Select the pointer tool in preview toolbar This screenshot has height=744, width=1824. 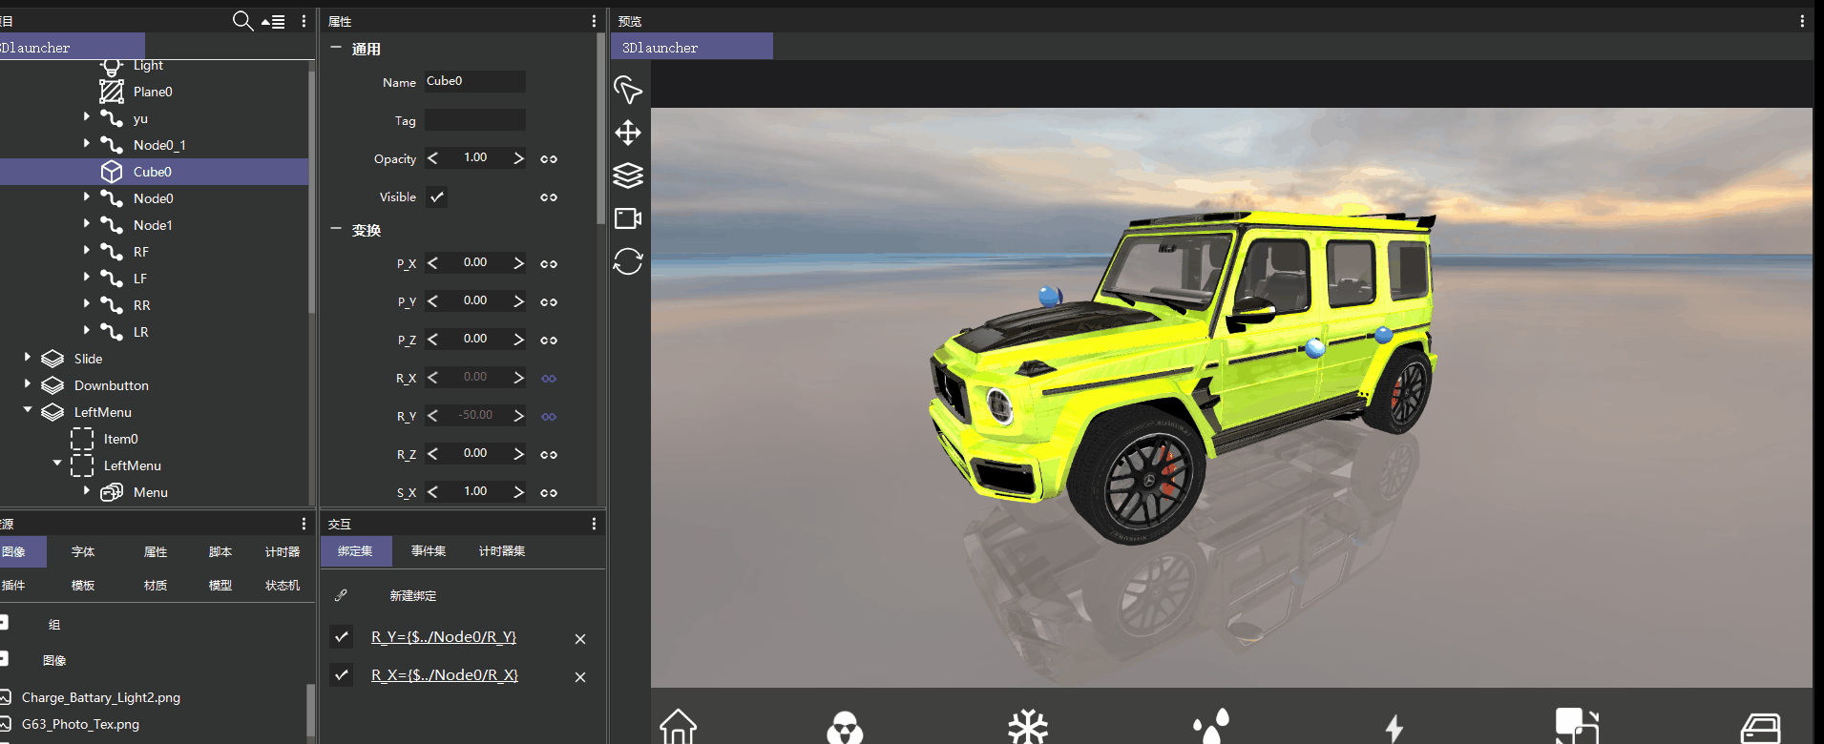coord(627,90)
